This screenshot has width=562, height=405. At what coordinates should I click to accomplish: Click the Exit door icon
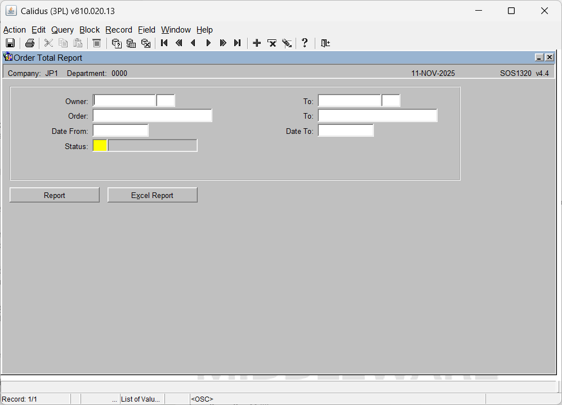coord(325,43)
